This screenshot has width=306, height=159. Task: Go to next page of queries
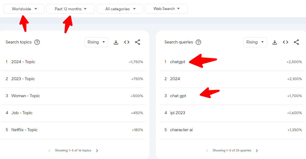tap(257, 150)
